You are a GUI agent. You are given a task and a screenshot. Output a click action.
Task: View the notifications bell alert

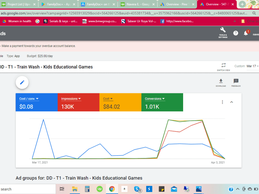(x=246, y=33)
